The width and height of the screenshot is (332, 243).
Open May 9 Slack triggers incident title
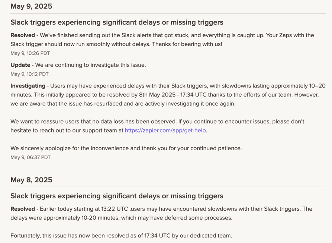coord(117,22)
